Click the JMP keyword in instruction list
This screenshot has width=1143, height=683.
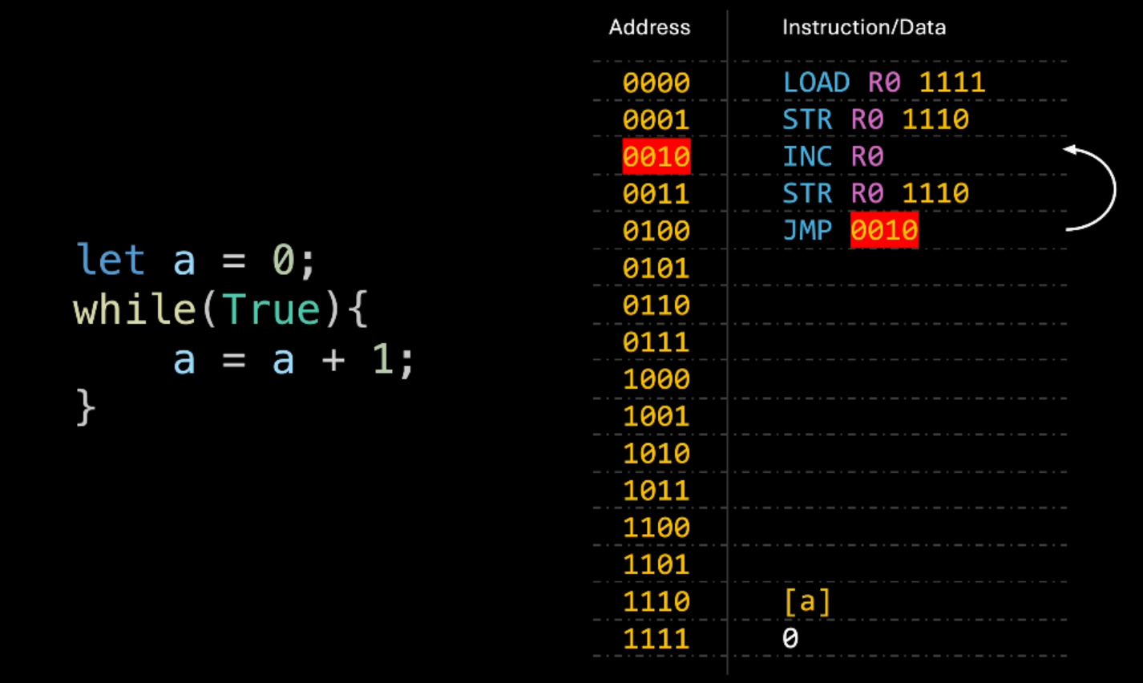click(806, 230)
